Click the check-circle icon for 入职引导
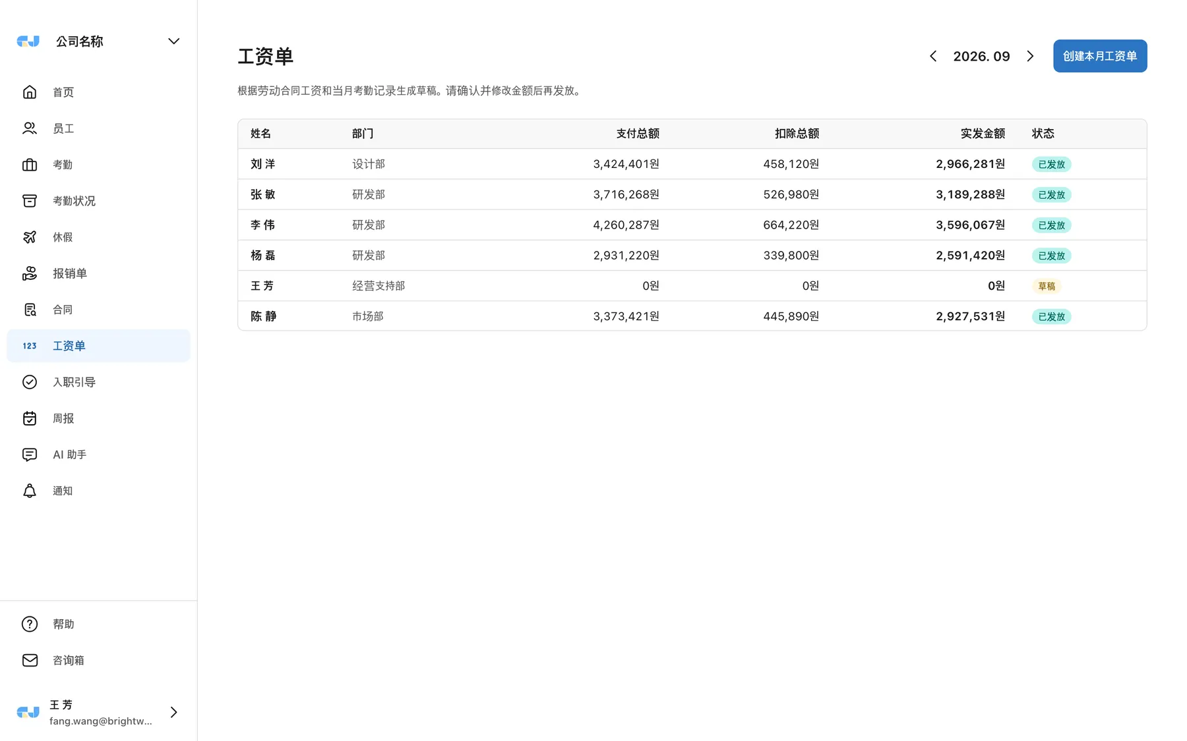1187x741 pixels. (x=30, y=382)
